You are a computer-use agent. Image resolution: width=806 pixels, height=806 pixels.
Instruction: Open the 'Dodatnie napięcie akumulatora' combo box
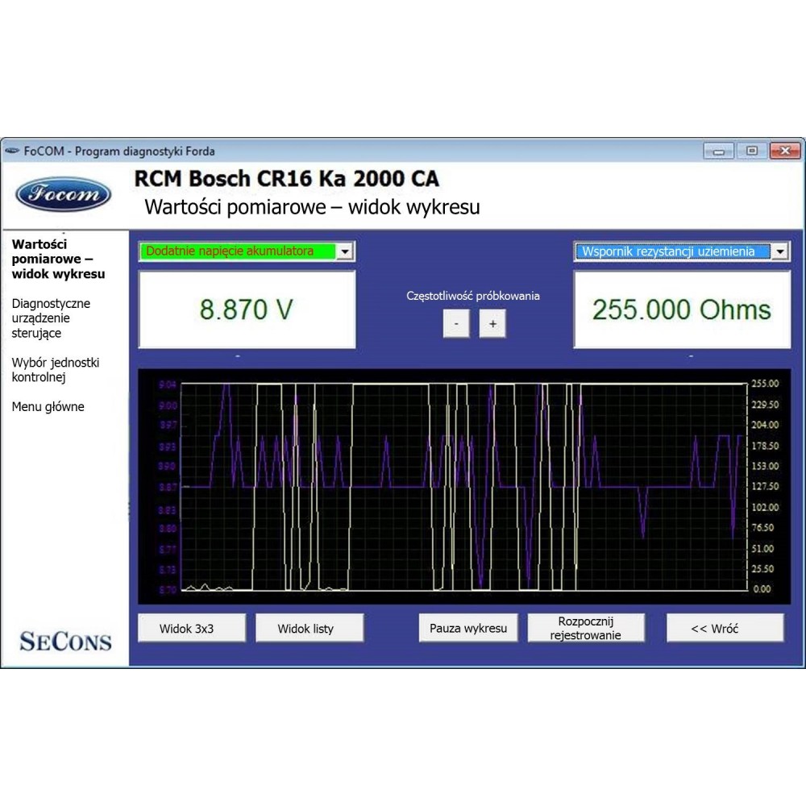pos(240,251)
